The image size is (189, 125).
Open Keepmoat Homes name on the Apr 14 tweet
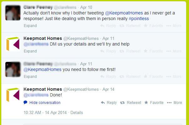43,89
